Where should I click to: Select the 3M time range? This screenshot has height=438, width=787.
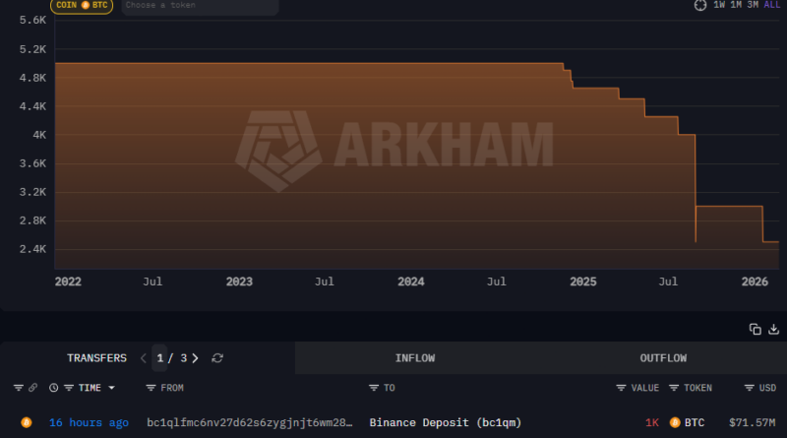[x=753, y=5]
